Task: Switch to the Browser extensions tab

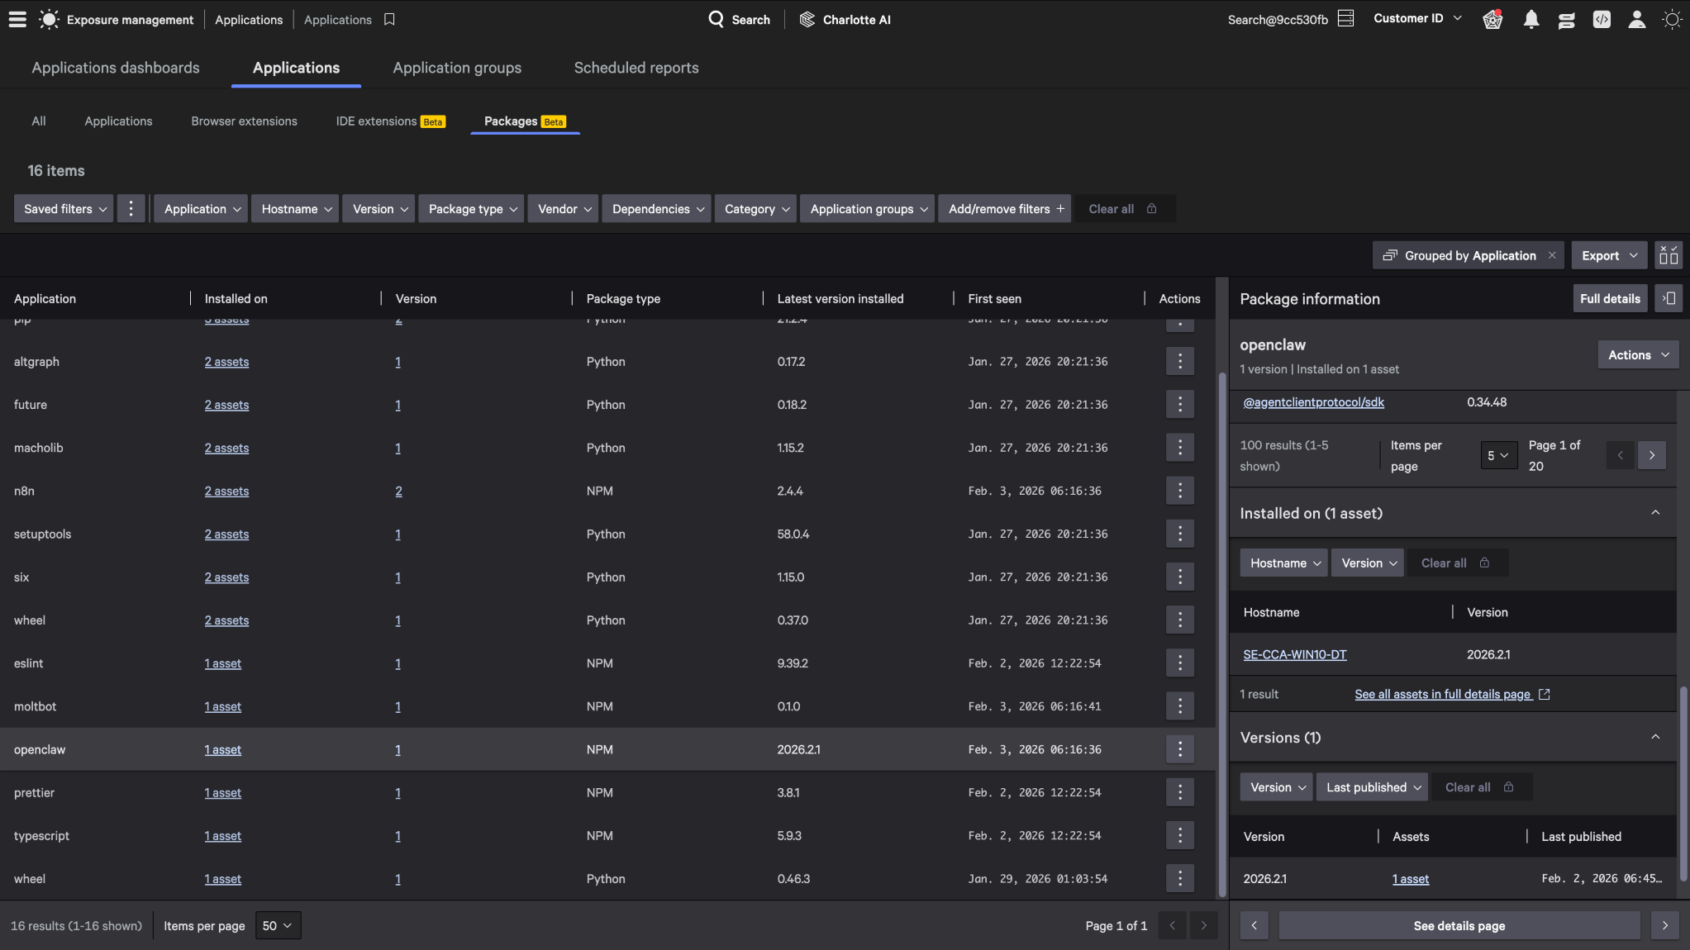Action: click(x=243, y=121)
